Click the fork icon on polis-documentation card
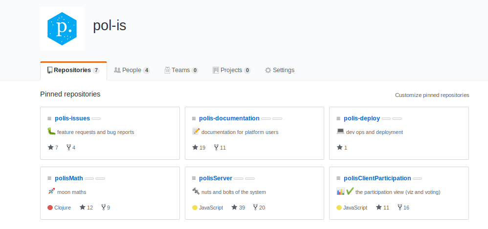Image resolution: width=488 pixels, height=229 pixels. pos(216,147)
